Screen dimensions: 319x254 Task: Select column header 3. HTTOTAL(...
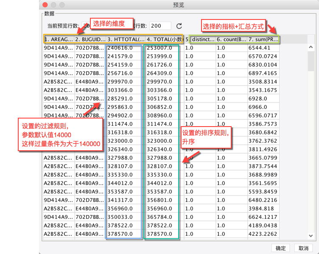pos(126,39)
